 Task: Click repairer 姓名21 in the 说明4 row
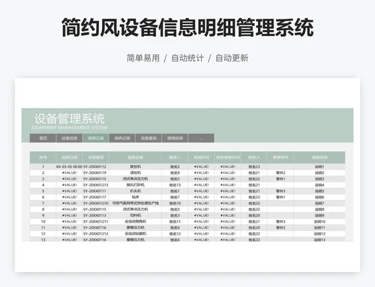(254, 185)
